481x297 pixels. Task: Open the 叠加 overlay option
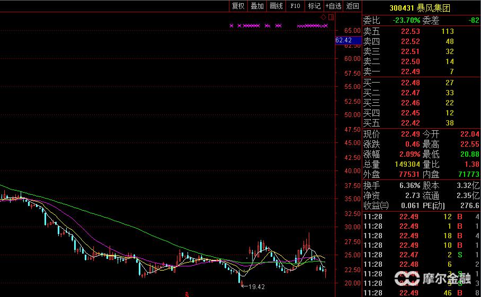click(x=257, y=6)
